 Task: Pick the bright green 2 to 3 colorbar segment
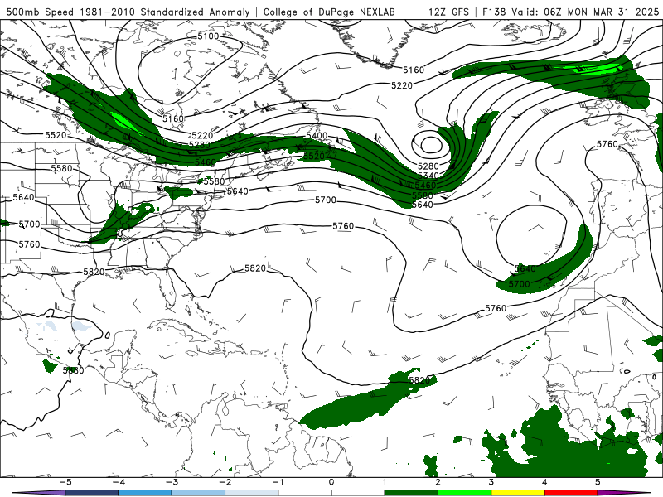(x=465, y=493)
